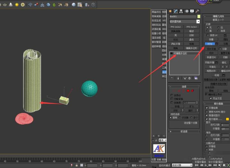
Task: Click the camel HF icon in toolbar
Action: (x=60, y=5)
